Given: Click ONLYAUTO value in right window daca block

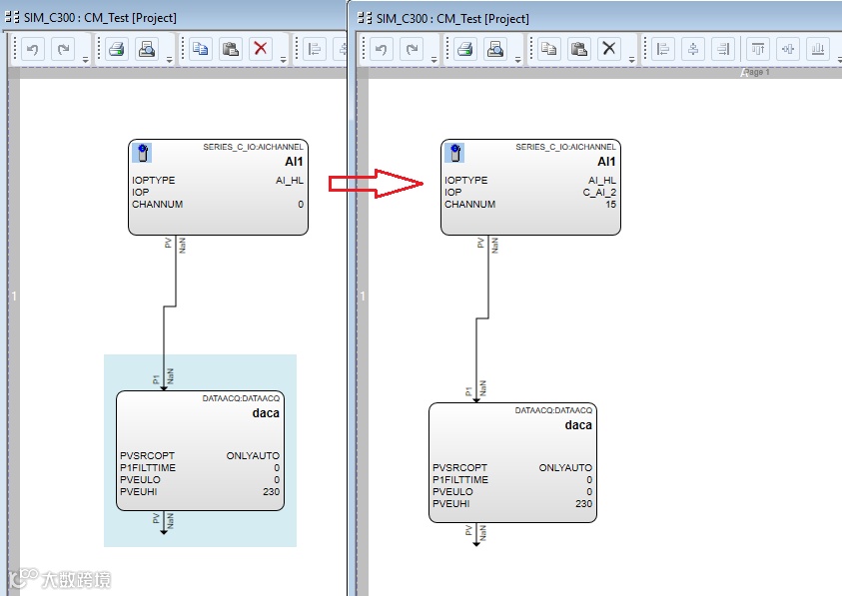Looking at the screenshot, I should click(565, 467).
